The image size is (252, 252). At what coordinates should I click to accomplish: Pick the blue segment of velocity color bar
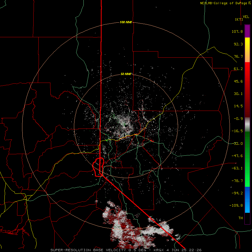pyautogui.click(x=247, y=200)
